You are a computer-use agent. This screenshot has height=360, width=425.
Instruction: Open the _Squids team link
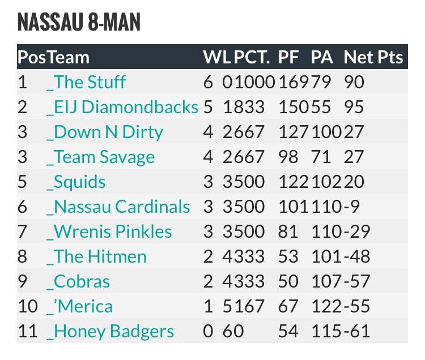click(76, 182)
